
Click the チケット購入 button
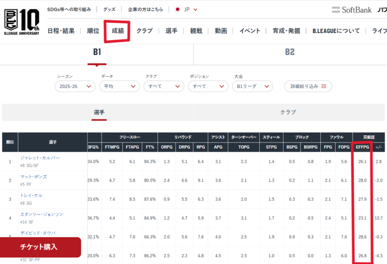39,247
